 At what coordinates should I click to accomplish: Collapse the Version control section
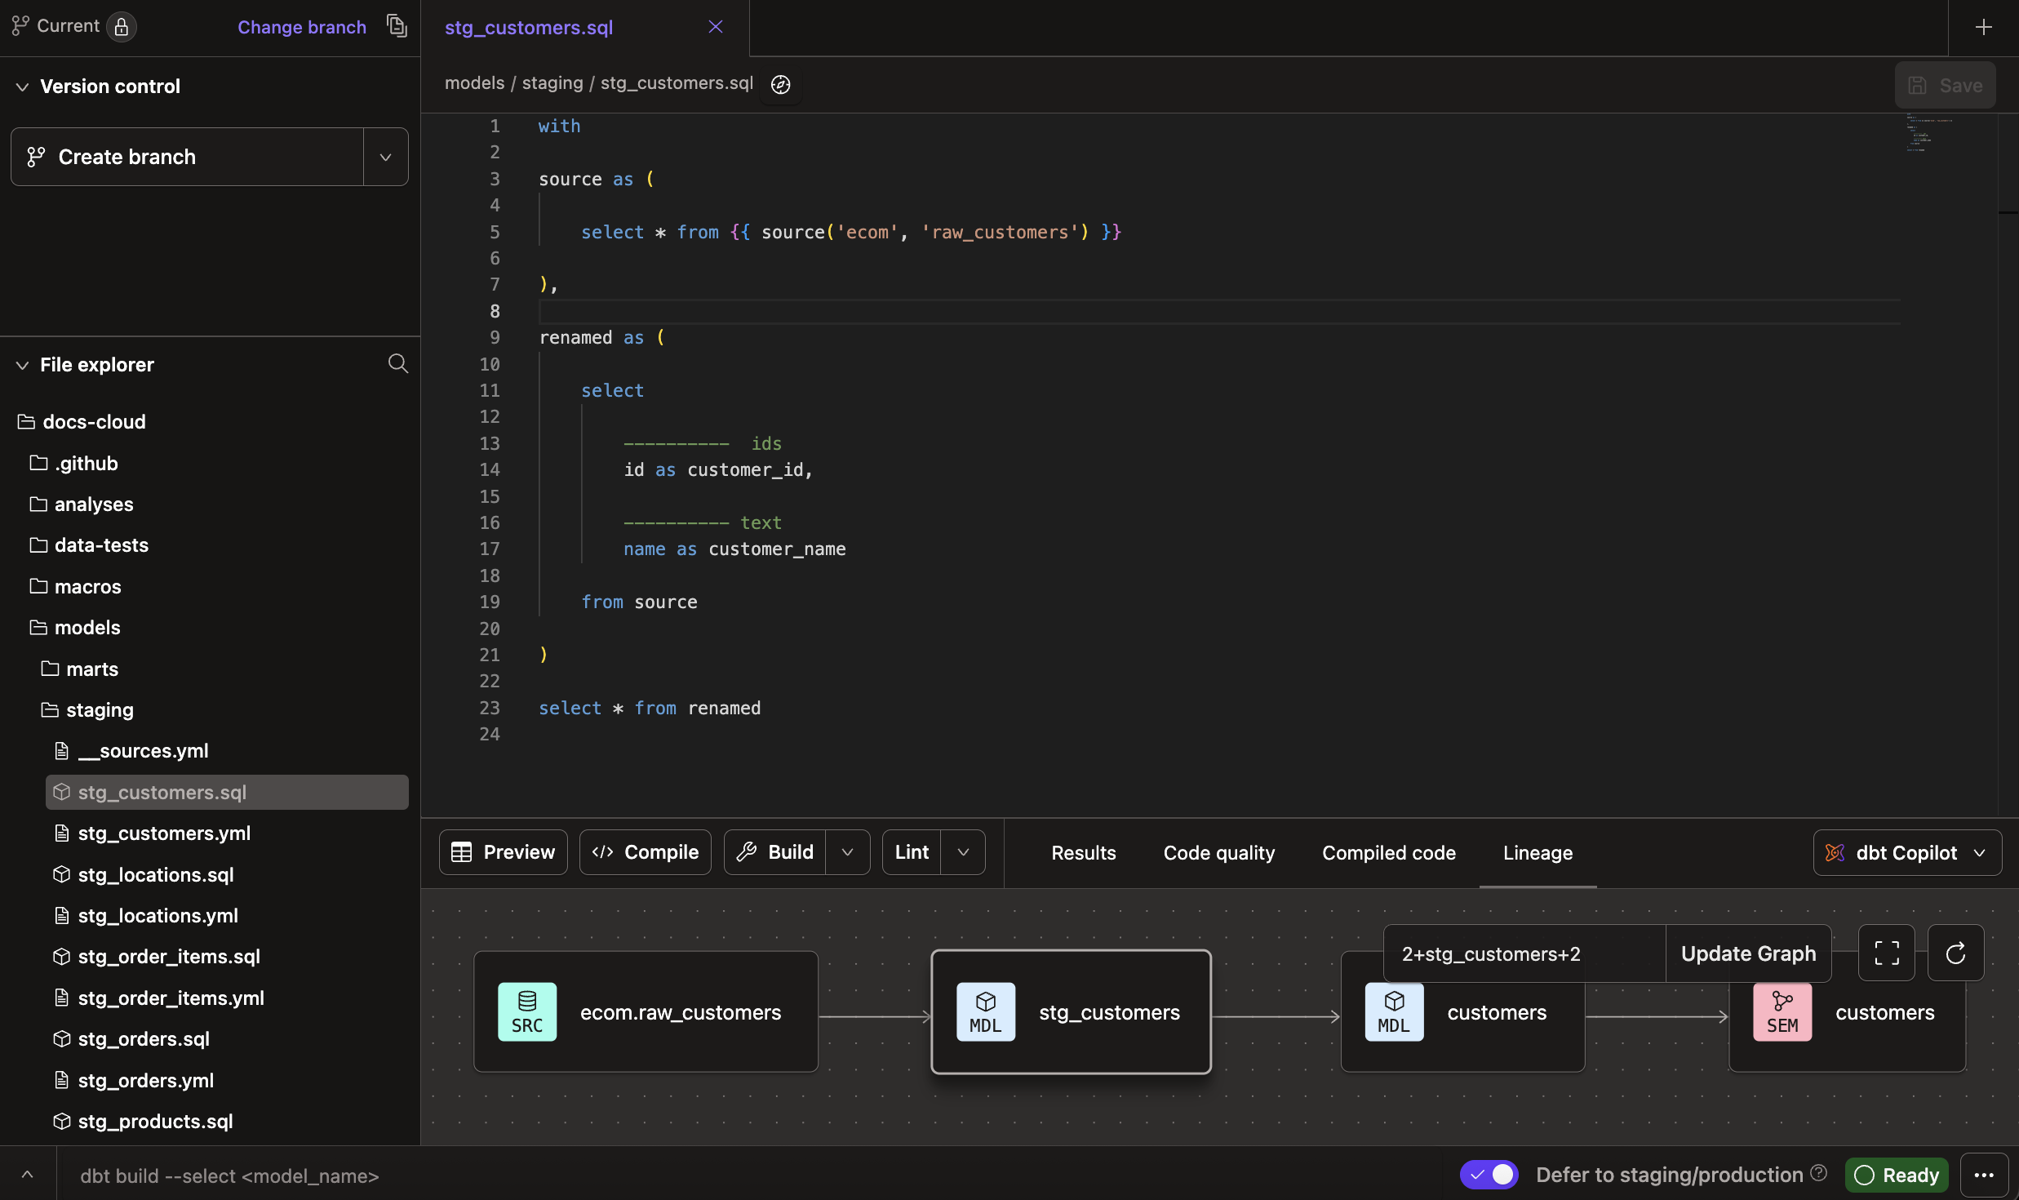pyautogui.click(x=22, y=86)
